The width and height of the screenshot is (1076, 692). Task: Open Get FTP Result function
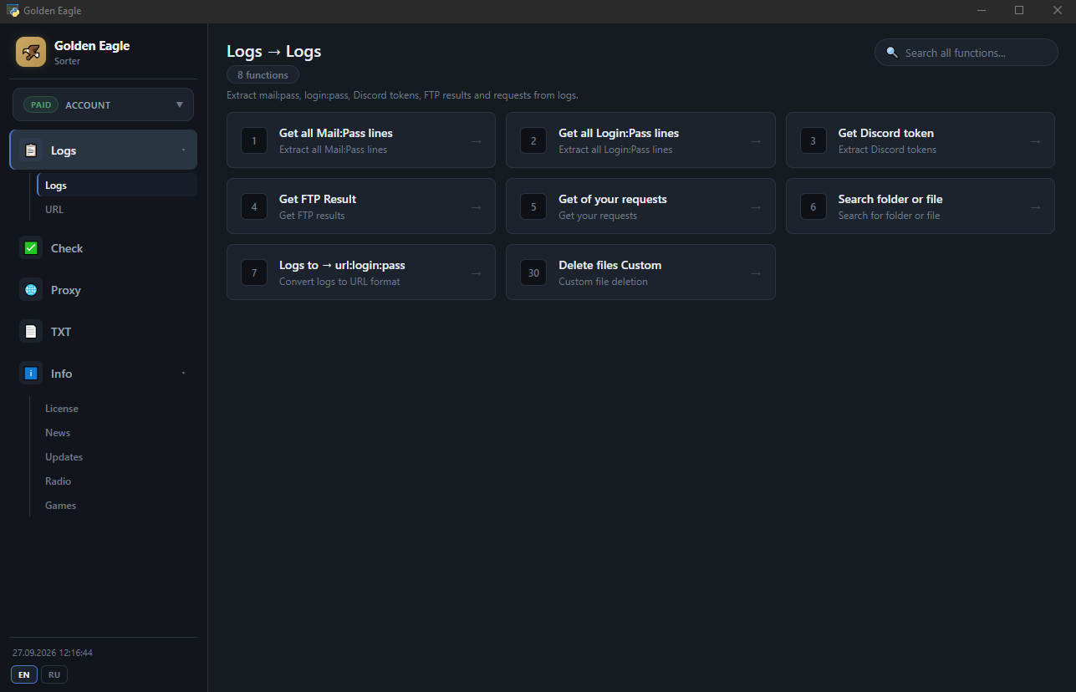point(361,206)
